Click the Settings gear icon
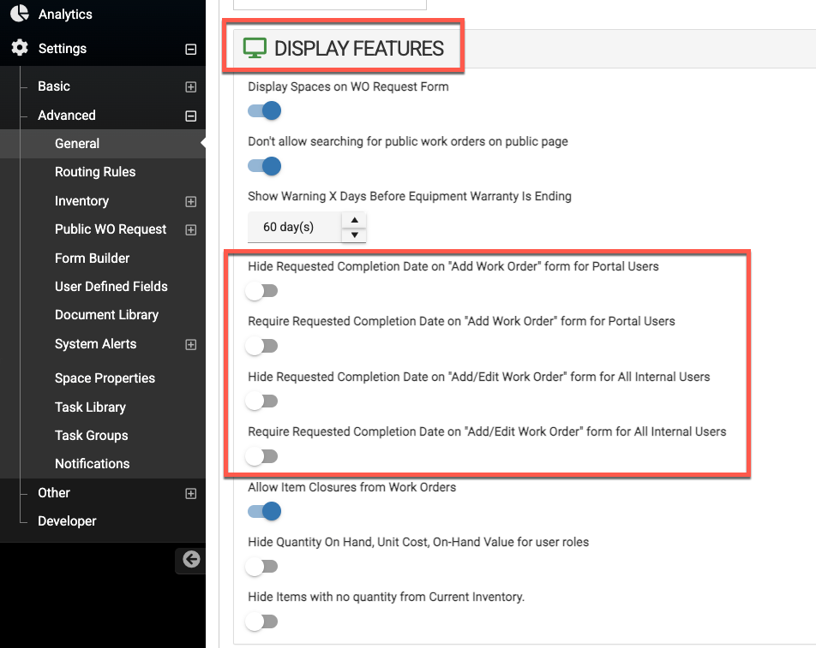 (19, 48)
